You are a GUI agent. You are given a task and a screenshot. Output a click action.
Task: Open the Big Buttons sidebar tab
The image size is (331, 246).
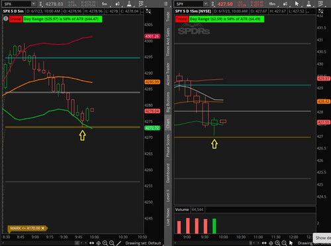coord(168,102)
